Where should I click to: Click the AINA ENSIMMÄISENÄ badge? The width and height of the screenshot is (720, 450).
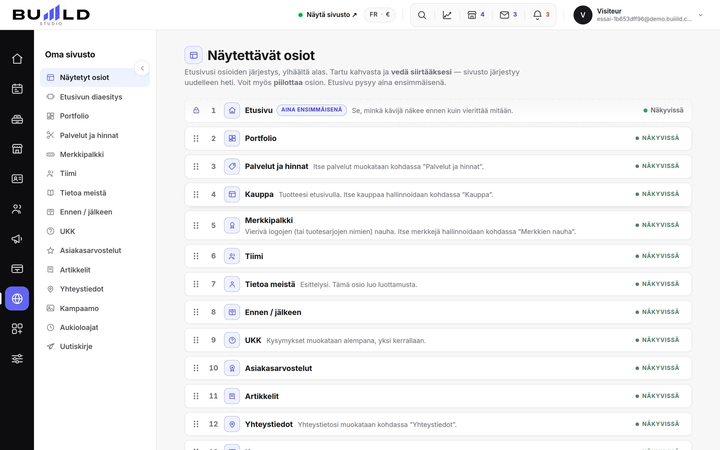tap(311, 110)
